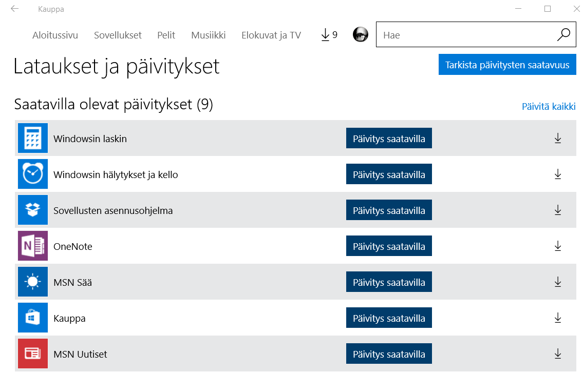Päivitys saatavilla button for MSN Sää
The height and width of the screenshot is (373, 583).
point(389,282)
